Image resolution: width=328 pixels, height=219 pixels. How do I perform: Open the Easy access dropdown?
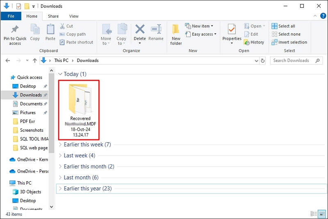(x=201, y=34)
